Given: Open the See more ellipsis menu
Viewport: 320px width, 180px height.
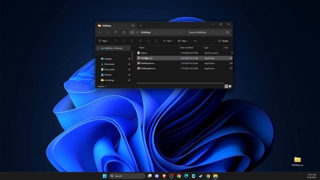Looking at the screenshot, I should [x=195, y=41].
